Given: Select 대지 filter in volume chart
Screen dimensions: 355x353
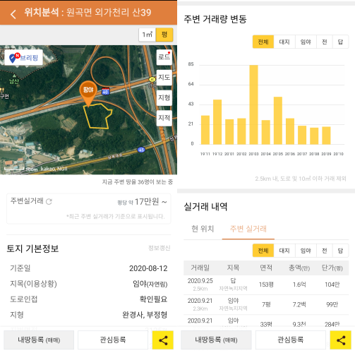Looking at the screenshot, I should click(284, 42).
